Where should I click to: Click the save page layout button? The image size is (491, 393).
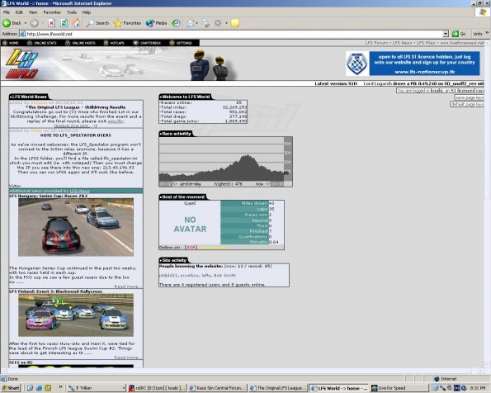pos(469,97)
